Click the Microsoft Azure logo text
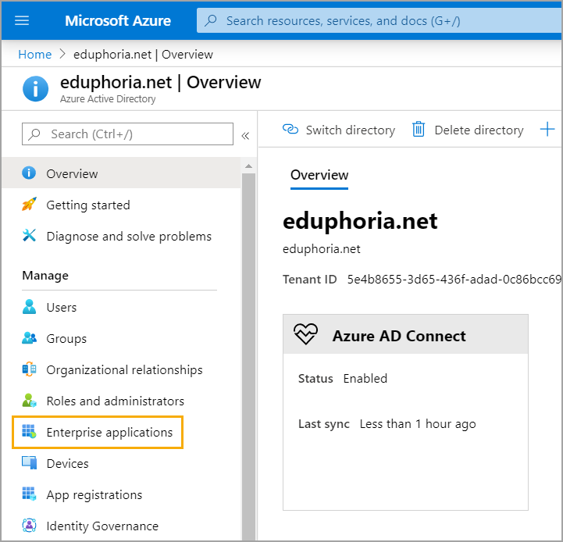This screenshot has width=563, height=542. (118, 20)
